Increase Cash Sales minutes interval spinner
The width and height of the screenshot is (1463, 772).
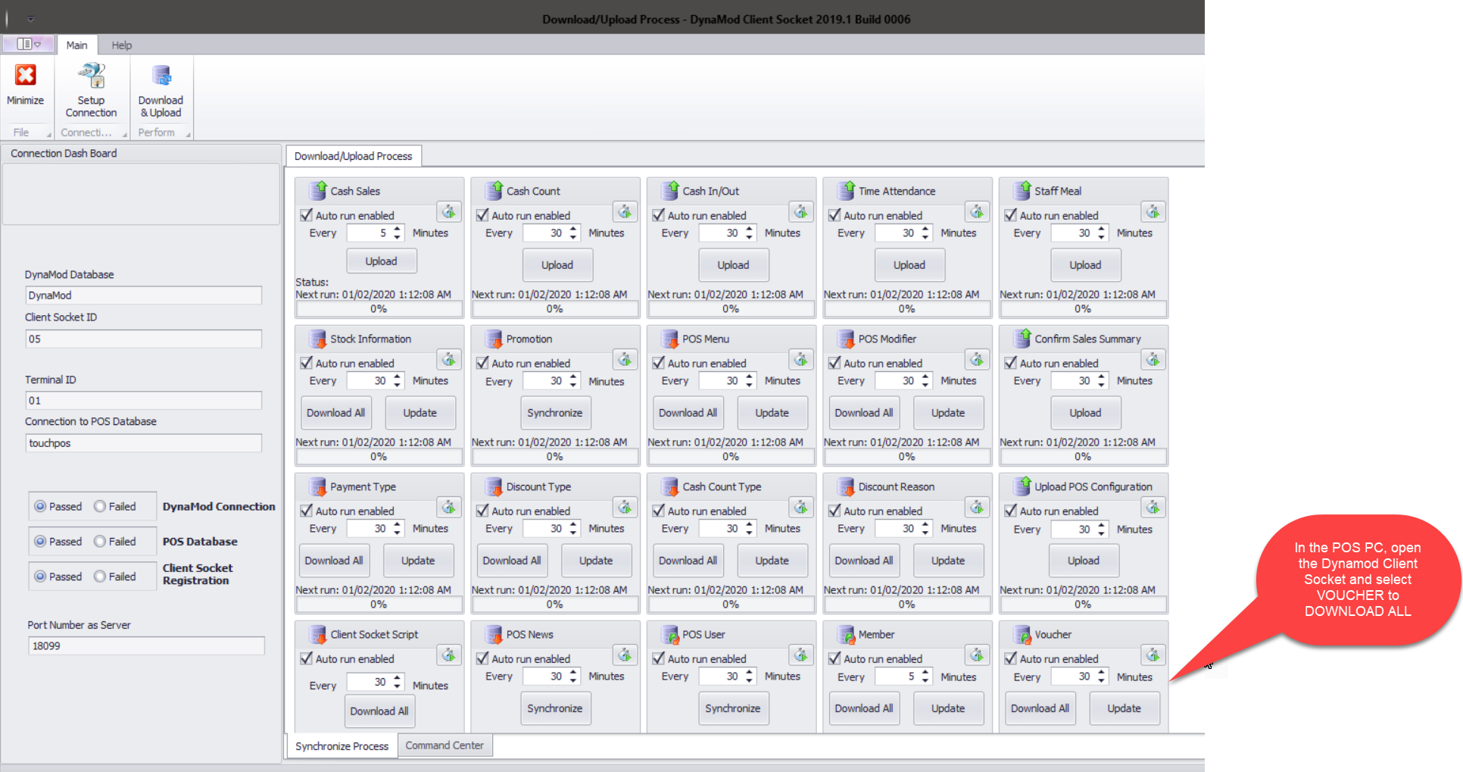tap(397, 229)
